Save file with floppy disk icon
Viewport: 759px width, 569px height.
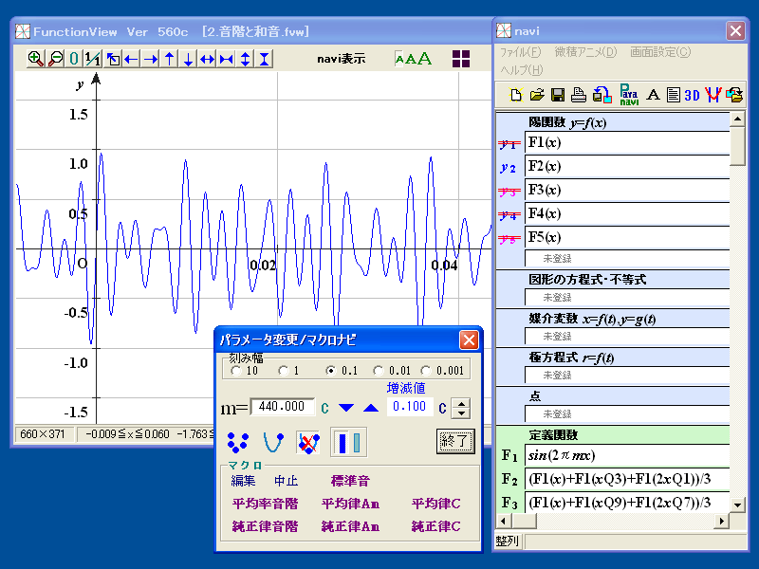pyautogui.click(x=558, y=95)
